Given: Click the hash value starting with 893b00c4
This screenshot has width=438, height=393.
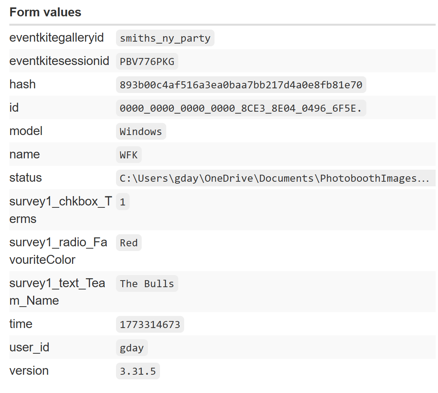Looking at the screenshot, I should [241, 84].
